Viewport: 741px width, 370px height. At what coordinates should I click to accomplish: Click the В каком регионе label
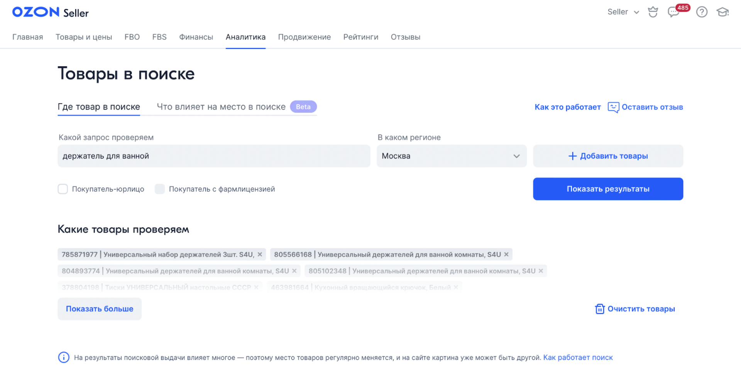coord(409,137)
